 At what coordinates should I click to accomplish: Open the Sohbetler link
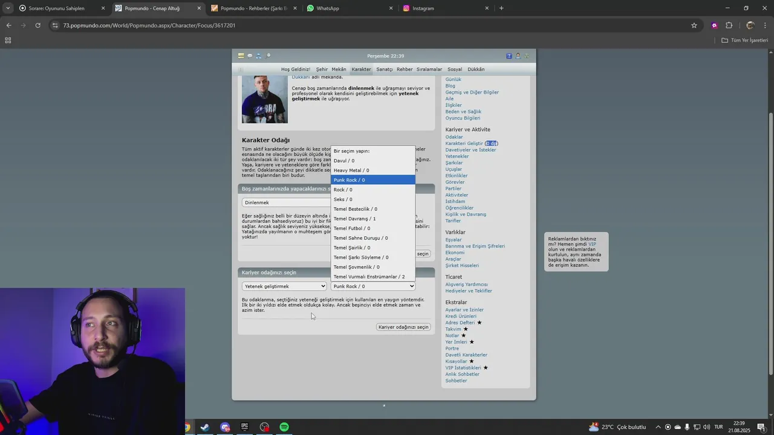coord(456,381)
